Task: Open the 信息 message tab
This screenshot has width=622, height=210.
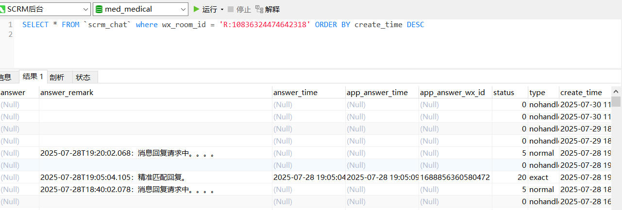Action: 5,77
